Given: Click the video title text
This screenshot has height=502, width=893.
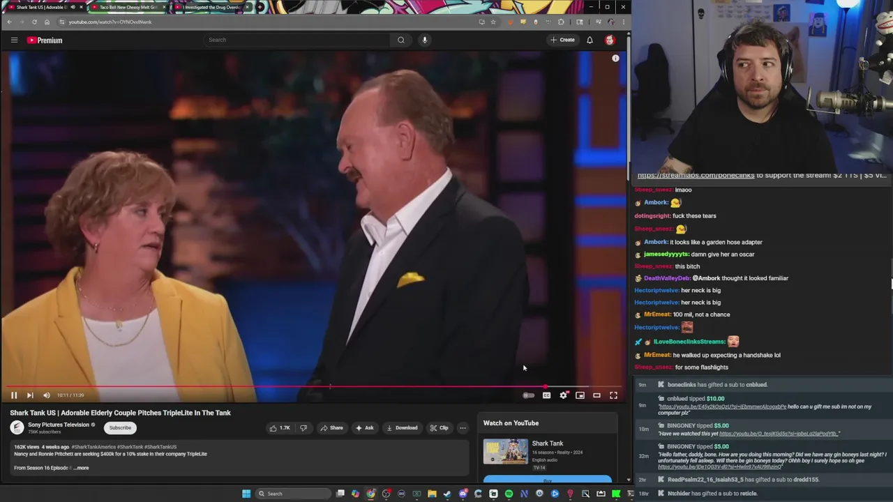Looking at the screenshot, I should [120, 413].
